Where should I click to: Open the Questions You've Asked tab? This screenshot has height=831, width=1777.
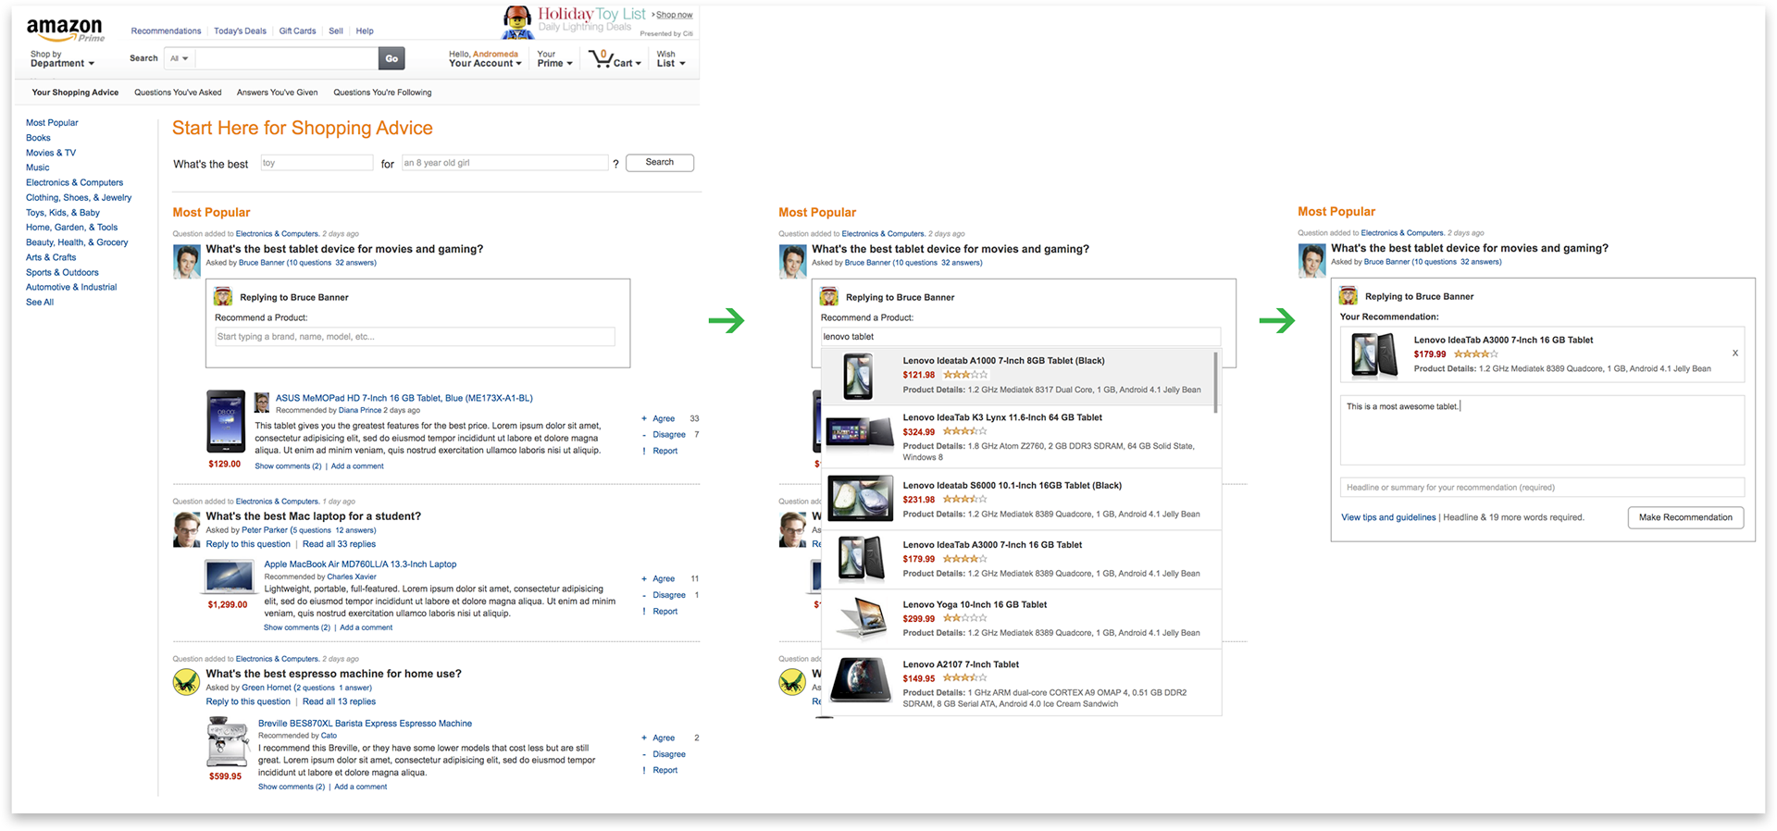(178, 93)
